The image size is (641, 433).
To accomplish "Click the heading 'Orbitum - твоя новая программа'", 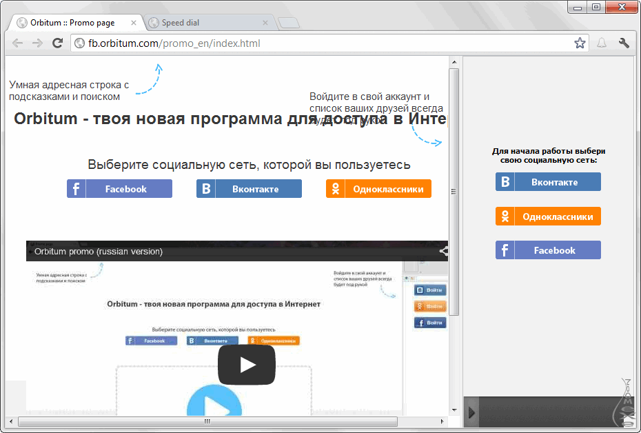I will pos(231,119).
